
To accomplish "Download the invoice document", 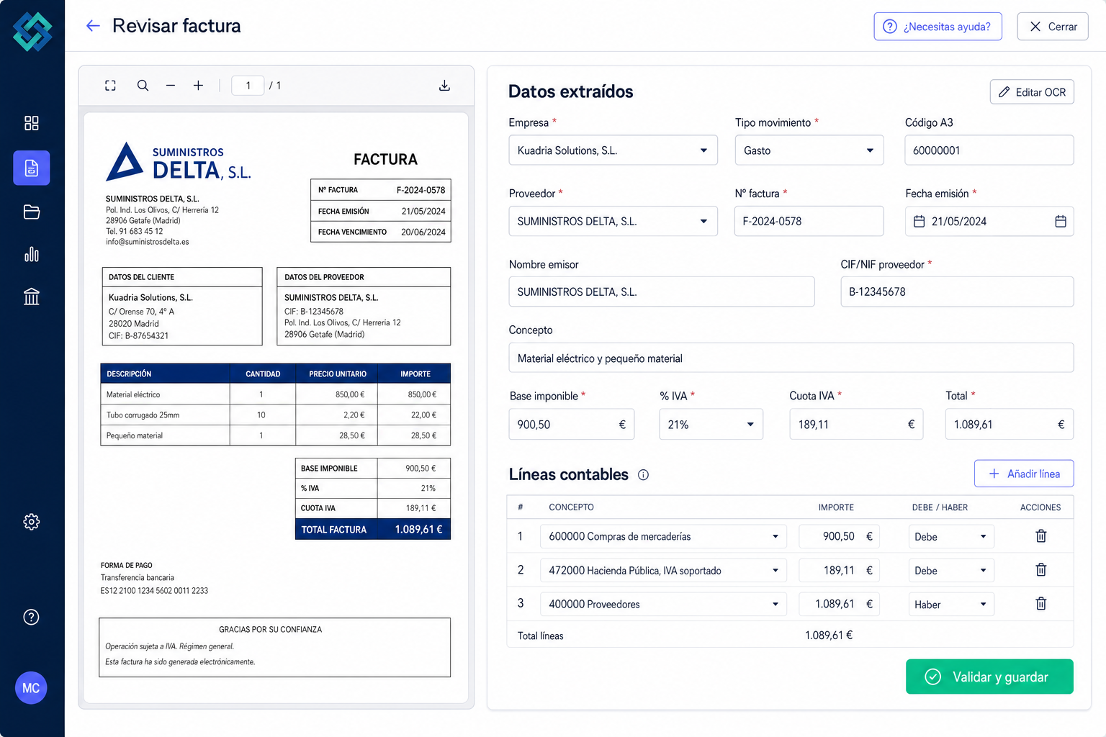I will click(445, 86).
